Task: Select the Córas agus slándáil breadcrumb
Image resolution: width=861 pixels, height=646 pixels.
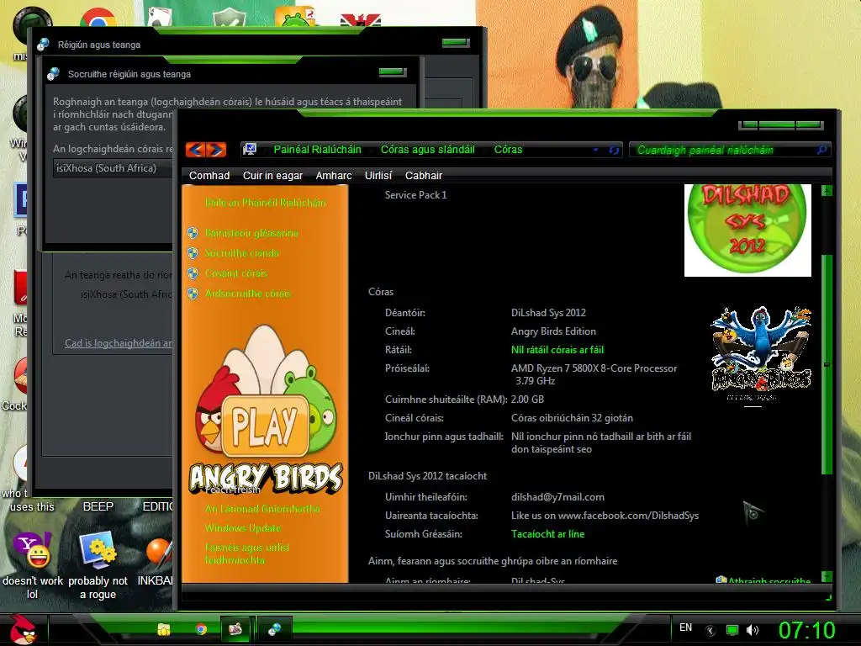Action: click(x=428, y=150)
